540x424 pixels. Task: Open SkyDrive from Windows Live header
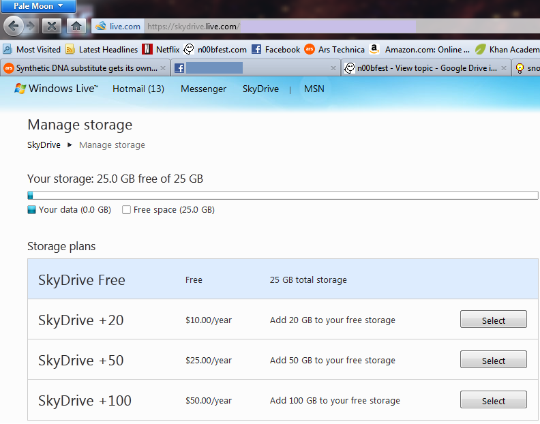[260, 89]
